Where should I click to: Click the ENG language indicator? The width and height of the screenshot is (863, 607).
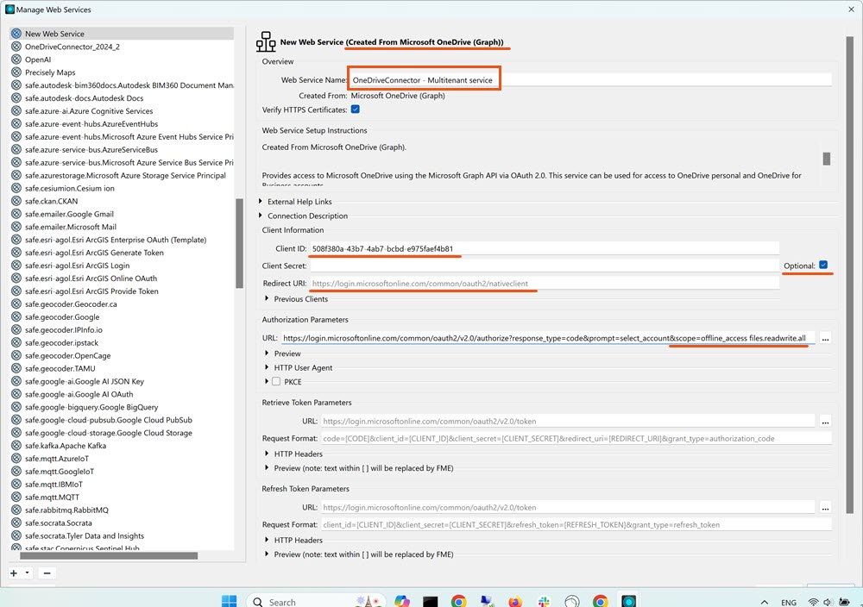789,603
